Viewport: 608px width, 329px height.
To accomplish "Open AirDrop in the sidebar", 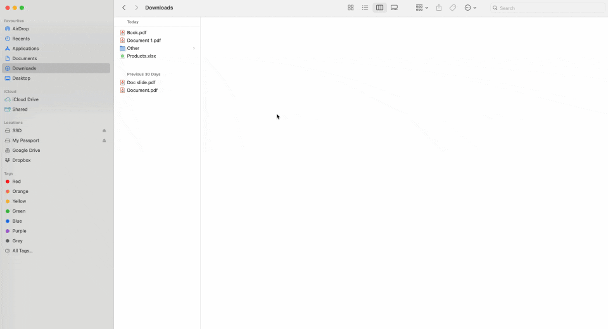I will pyautogui.click(x=56, y=28).
